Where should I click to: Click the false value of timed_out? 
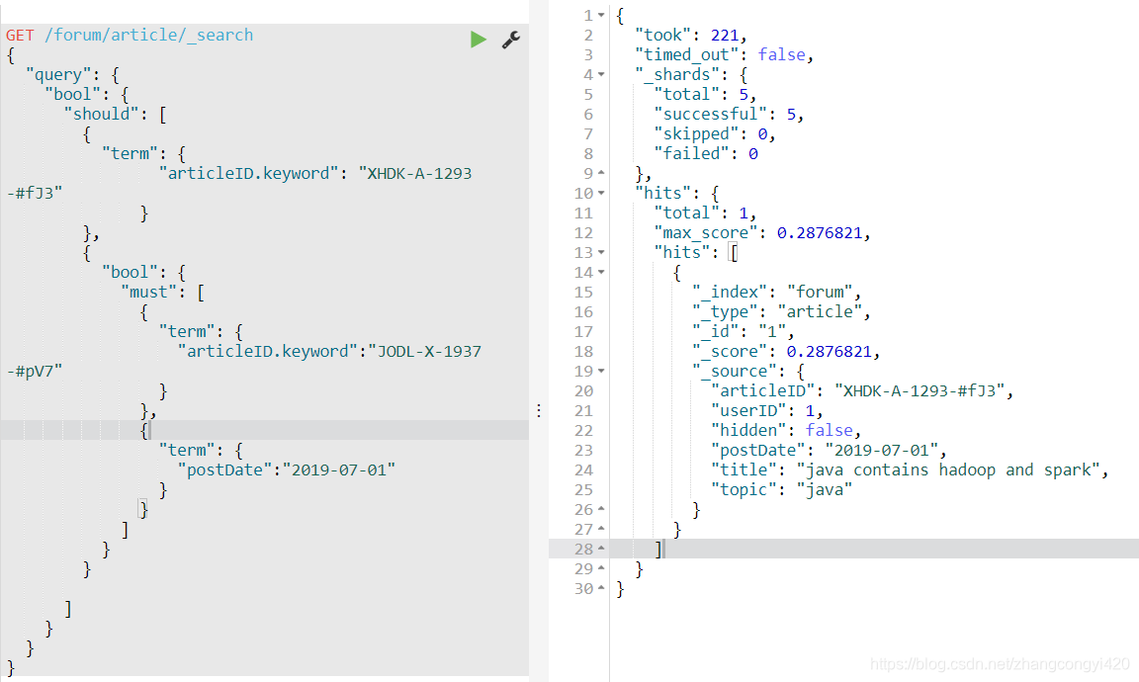[x=782, y=54]
